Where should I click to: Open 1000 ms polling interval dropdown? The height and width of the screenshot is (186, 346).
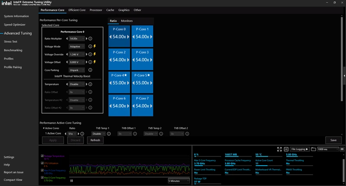point(328,149)
